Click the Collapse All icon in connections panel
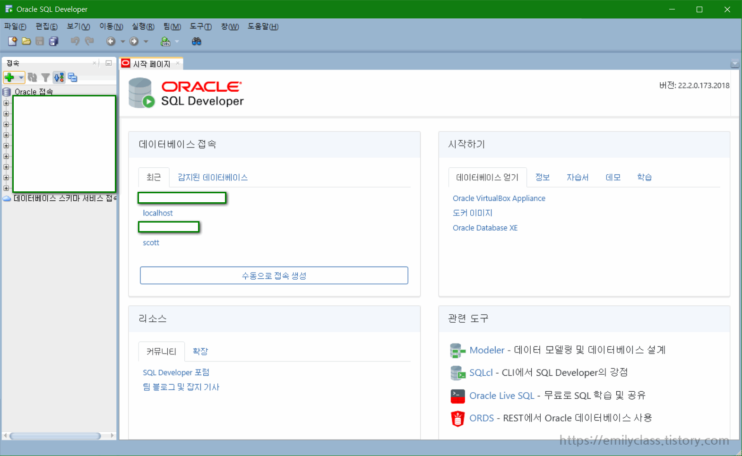This screenshot has width=742, height=456. [x=72, y=77]
